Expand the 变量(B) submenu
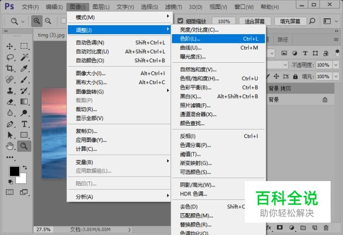The width and height of the screenshot is (343, 235). (119, 162)
